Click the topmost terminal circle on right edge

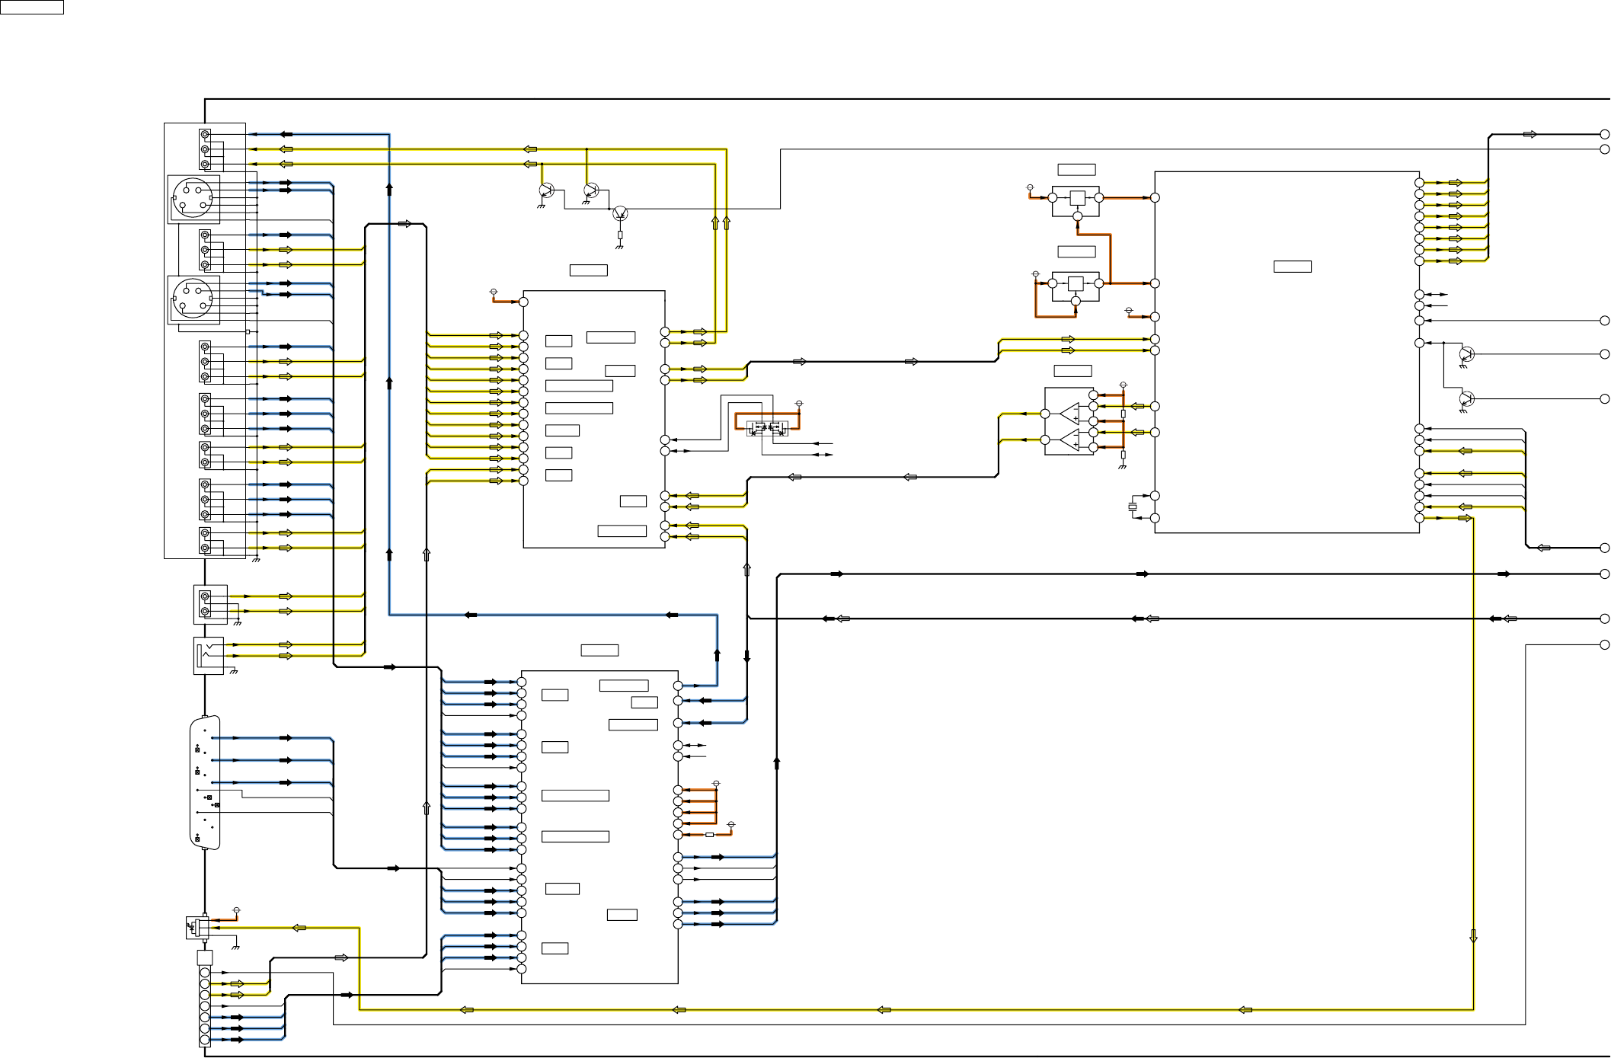pos(1604,134)
